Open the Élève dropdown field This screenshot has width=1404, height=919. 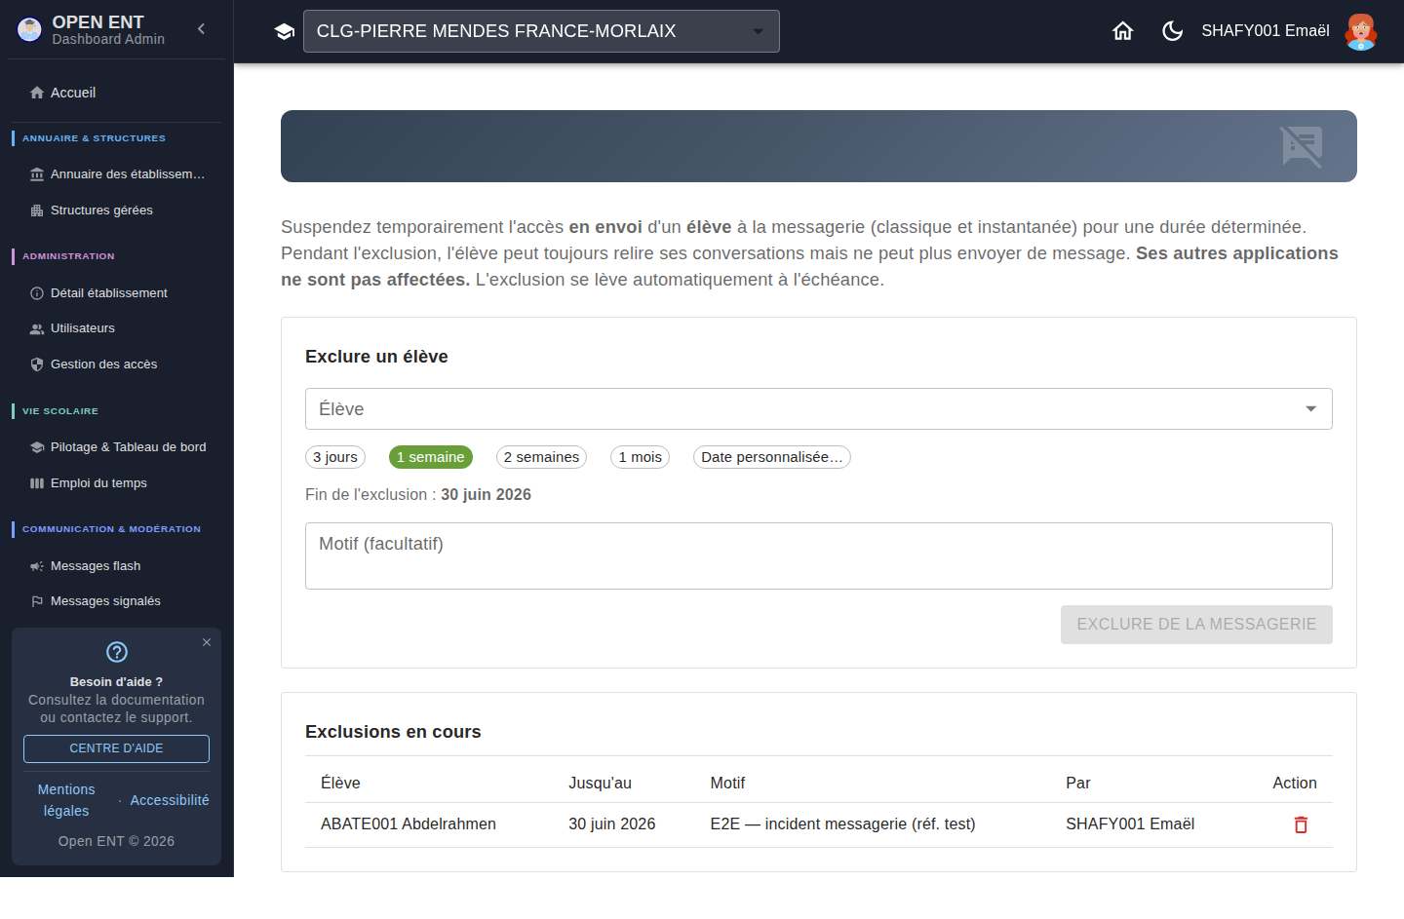coord(819,409)
